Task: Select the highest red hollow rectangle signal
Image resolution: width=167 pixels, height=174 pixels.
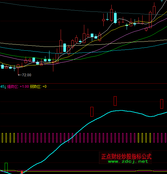Action: tap(115, 101)
